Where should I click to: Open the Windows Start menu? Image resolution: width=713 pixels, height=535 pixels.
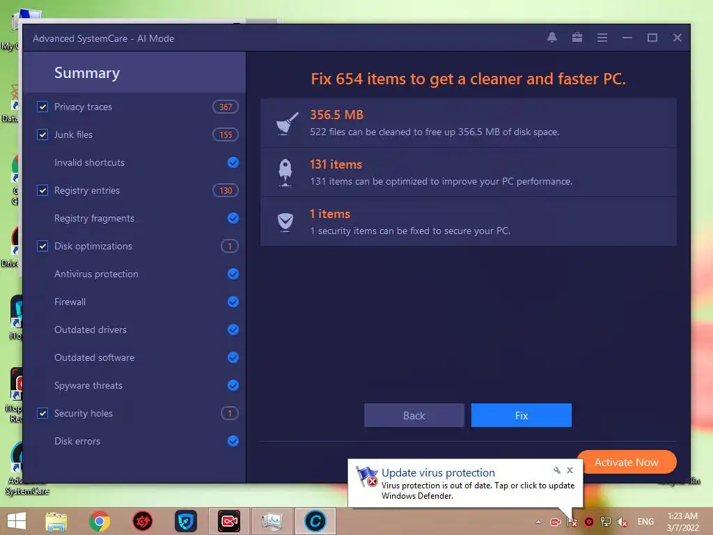tap(17, 521)
